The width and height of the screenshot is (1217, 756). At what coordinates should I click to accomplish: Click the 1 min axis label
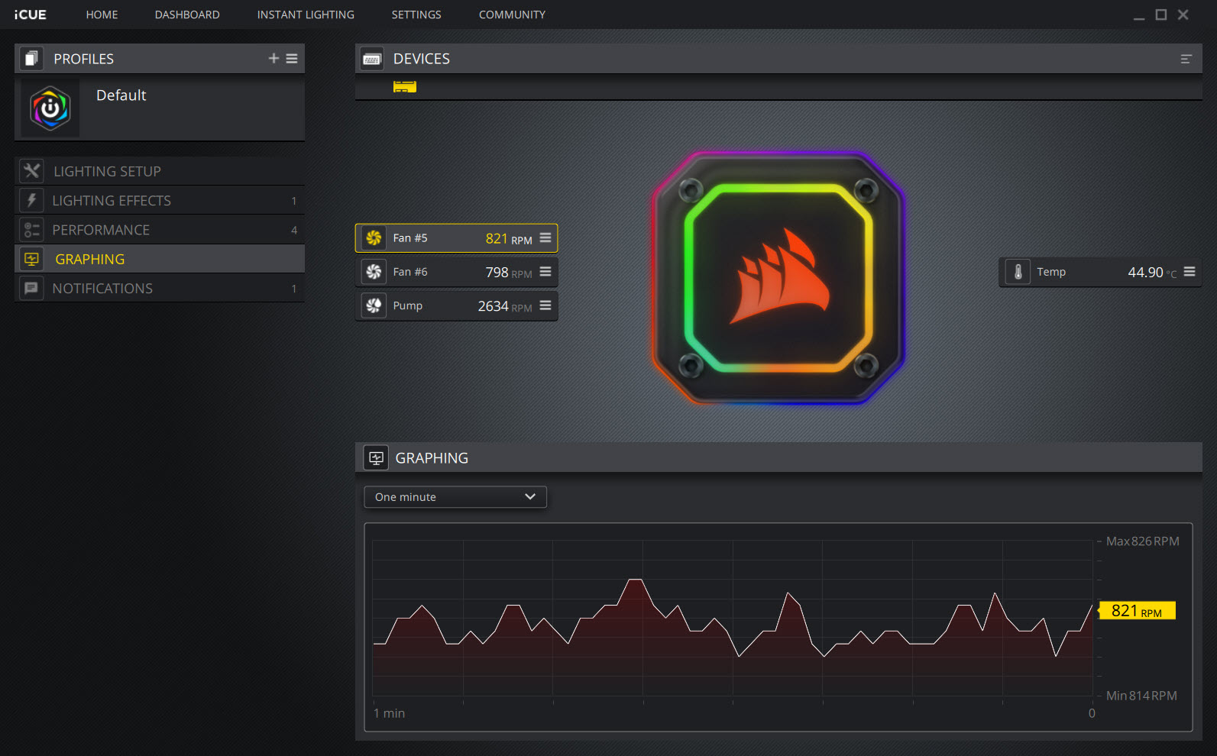(389, 713)
